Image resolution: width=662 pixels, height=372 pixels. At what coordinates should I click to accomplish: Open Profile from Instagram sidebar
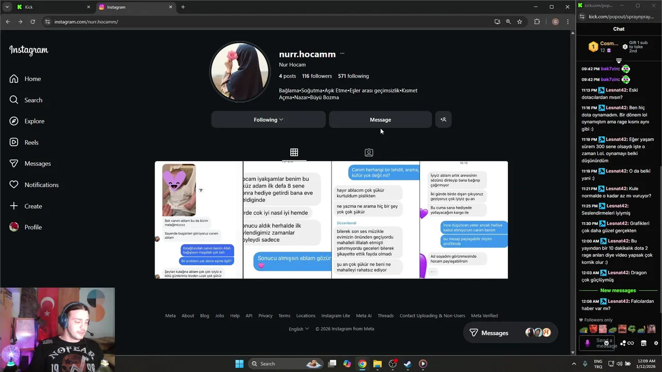tap(25, 227)
